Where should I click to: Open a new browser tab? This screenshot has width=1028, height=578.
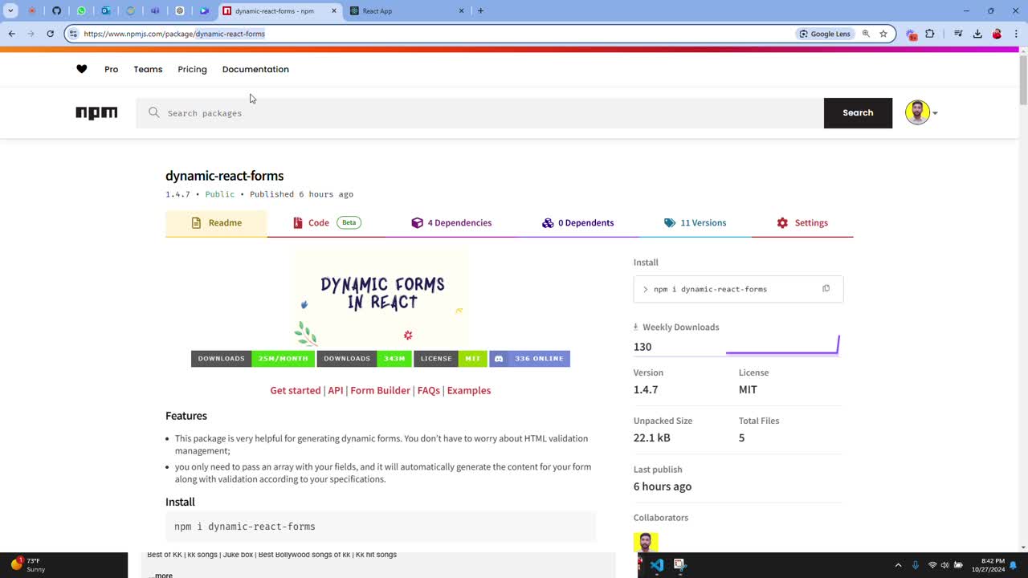tap(480, 10)
